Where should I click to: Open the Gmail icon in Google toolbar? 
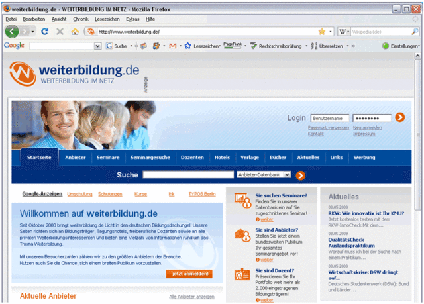pos(172,46)
